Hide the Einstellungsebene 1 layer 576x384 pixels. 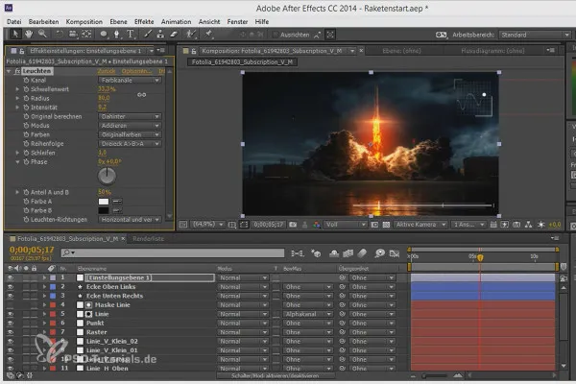click(10, 276)
